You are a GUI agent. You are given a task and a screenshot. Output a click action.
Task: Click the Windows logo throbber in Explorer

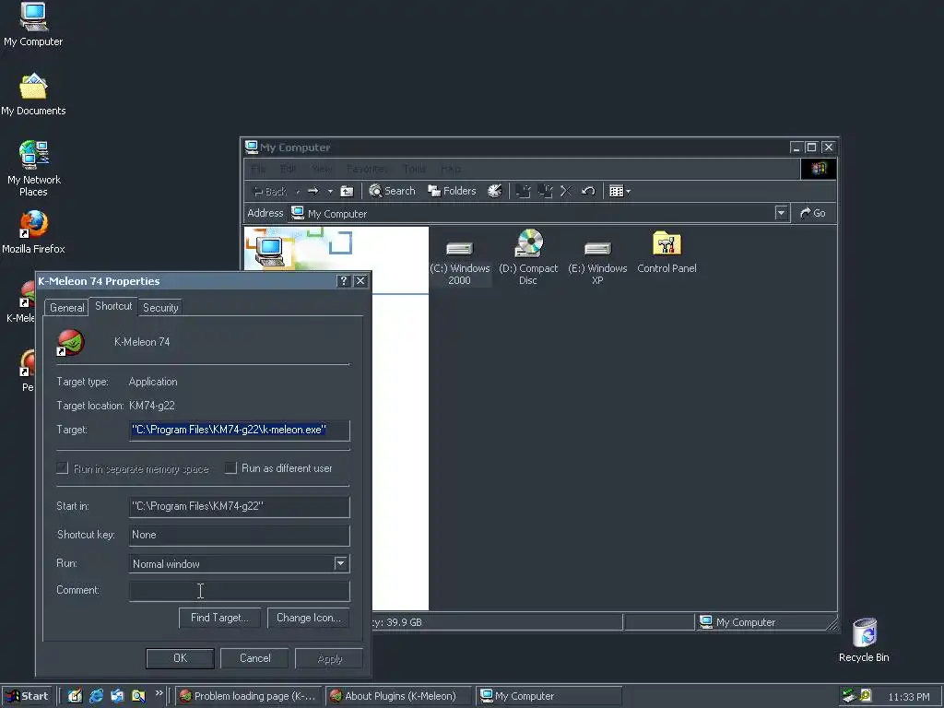819,169
